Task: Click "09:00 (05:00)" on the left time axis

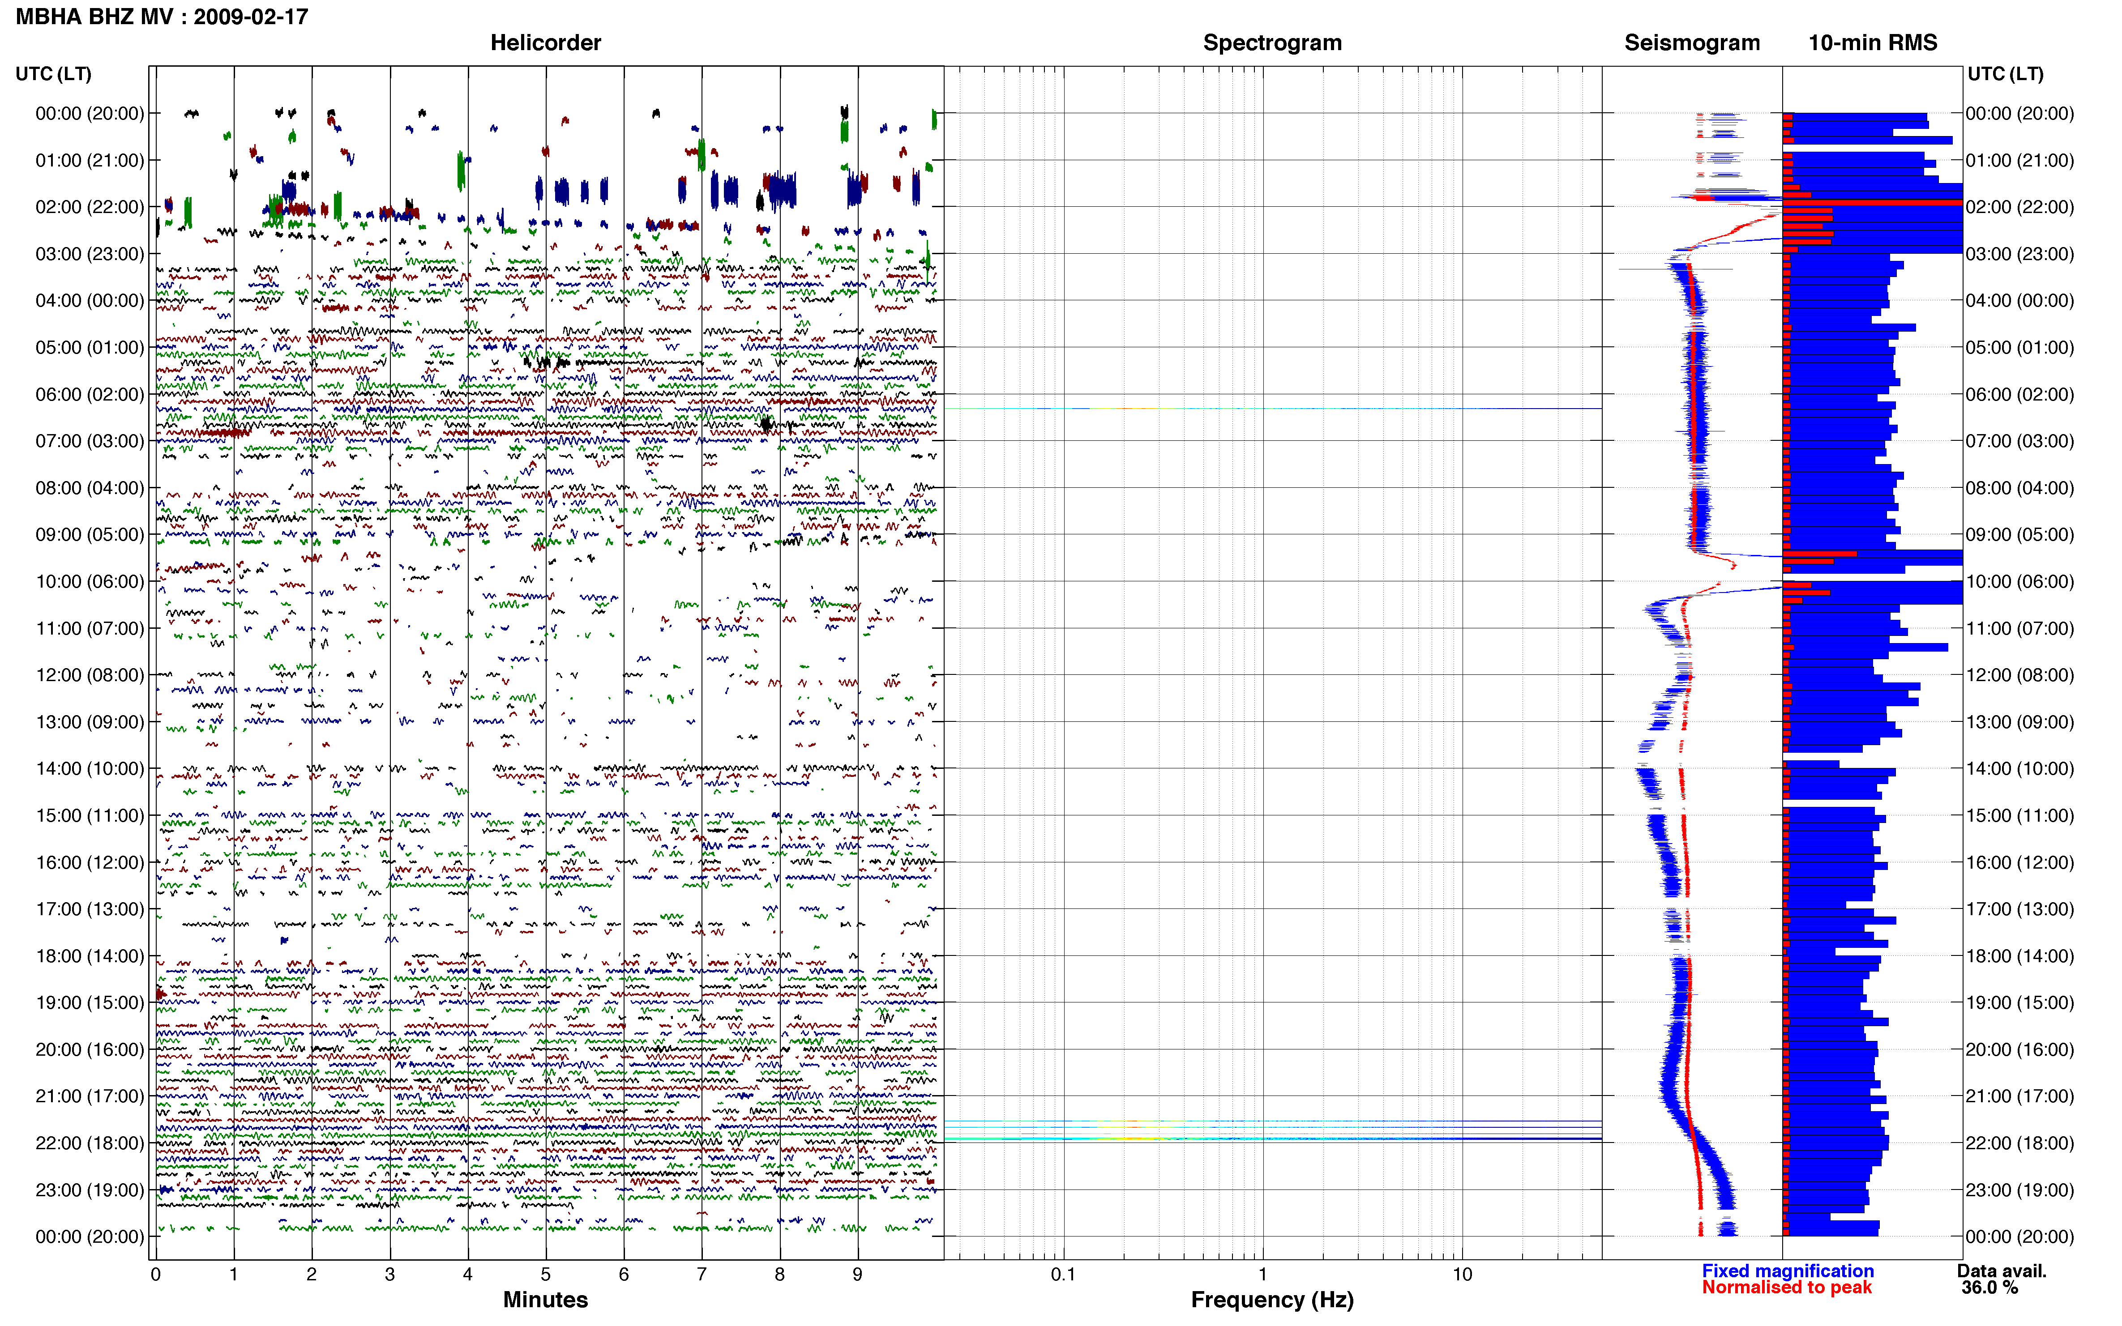Action: coord(90,535)
